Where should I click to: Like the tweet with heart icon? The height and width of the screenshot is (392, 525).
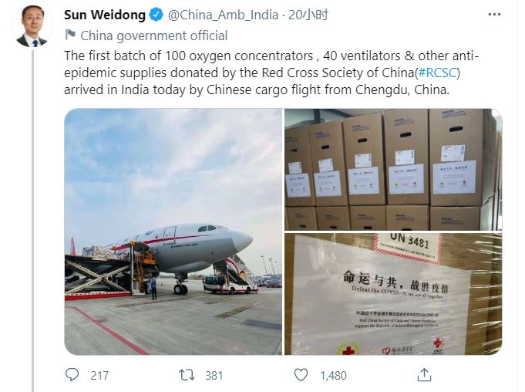tap(301, 374)
